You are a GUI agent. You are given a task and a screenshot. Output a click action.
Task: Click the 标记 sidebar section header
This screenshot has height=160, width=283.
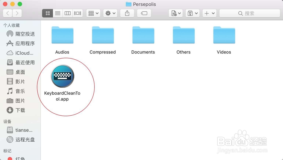pyautogui.click(x=7, y=151)
